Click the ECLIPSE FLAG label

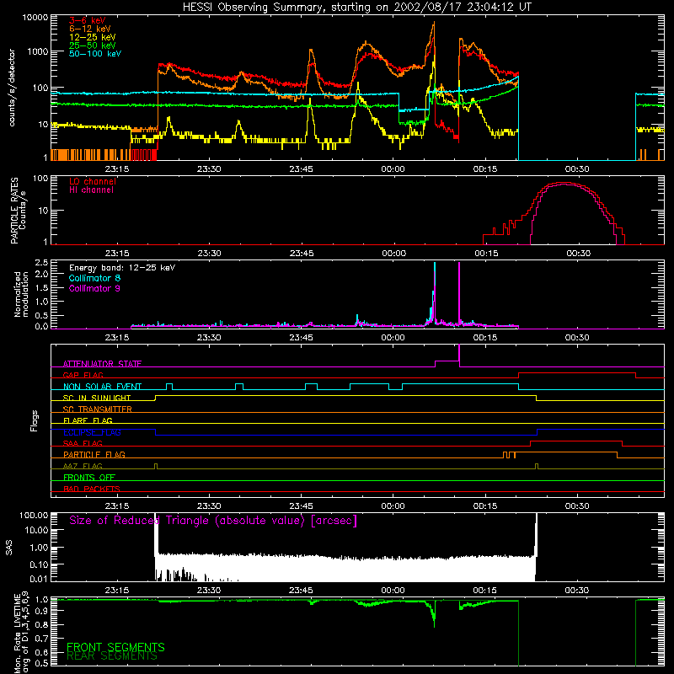tap(92, 432)
